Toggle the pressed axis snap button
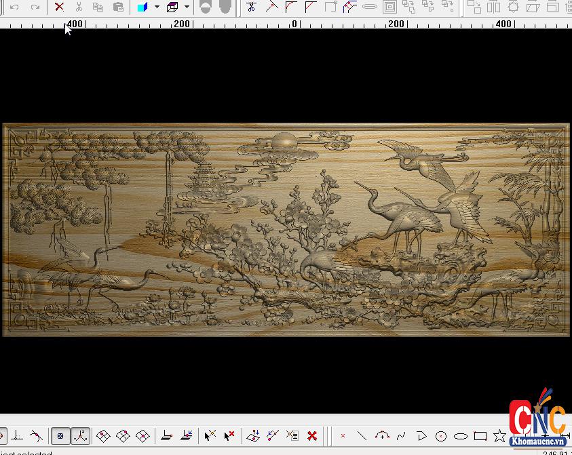The width and height of the screenshot is (572, 455). [x=80, y=436]
